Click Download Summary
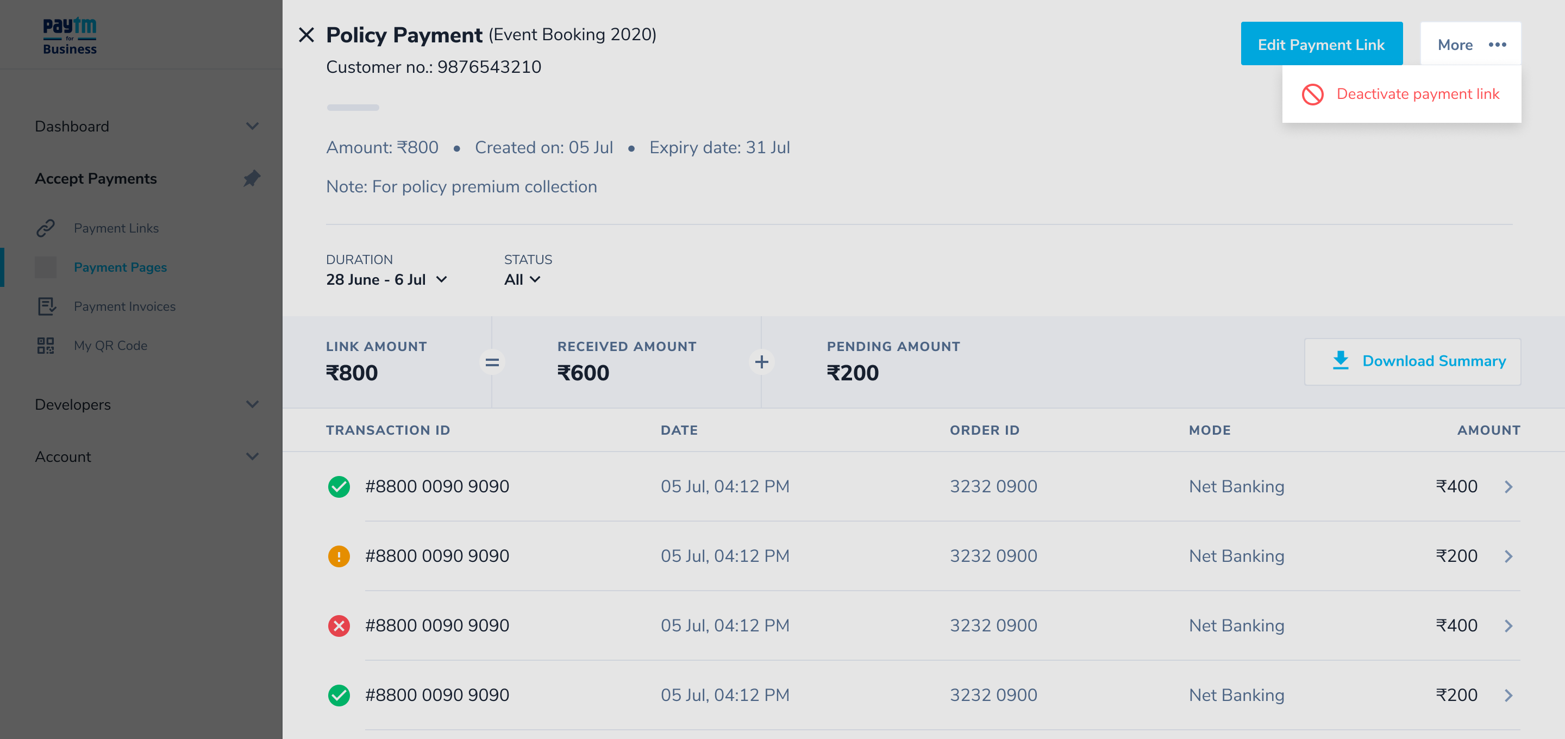Image resolution: width=1565 pixels, height=739 pixels. point(1435,360)
